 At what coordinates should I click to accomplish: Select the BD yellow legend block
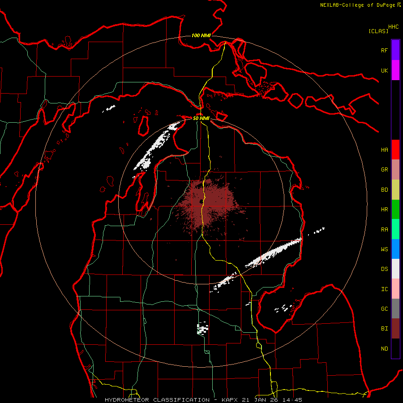pyautogui.click(x=395, y=190)
